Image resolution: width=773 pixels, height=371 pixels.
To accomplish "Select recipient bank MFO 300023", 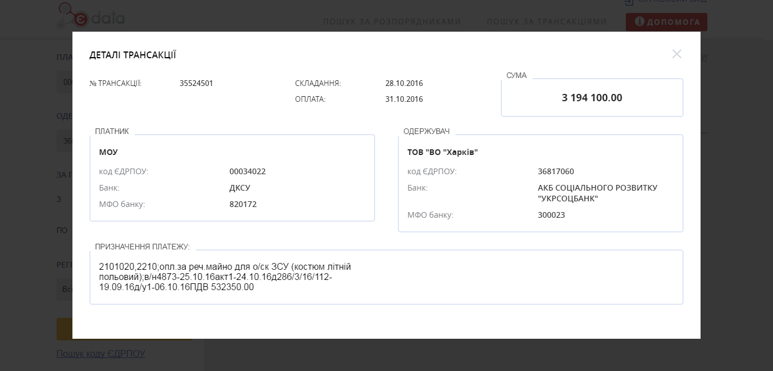I will tap(551, 215).
